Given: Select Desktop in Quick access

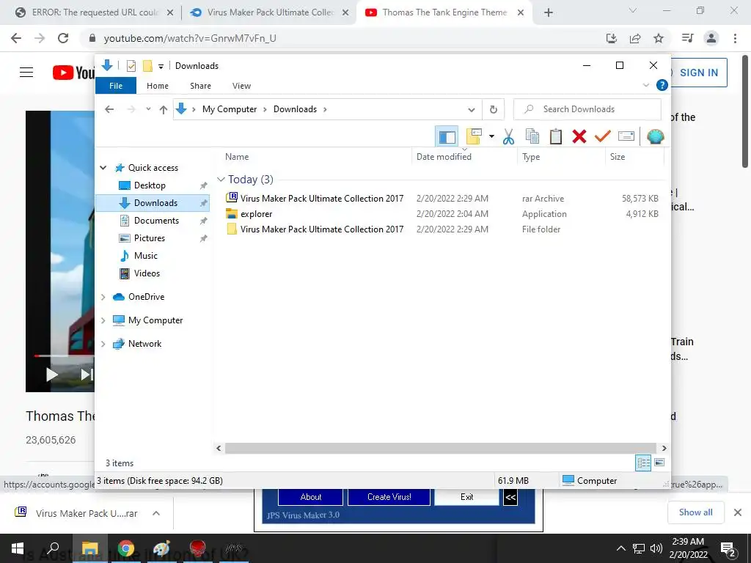Looking at the screenshot, I should pyautogui.click(x=150, y=185).
